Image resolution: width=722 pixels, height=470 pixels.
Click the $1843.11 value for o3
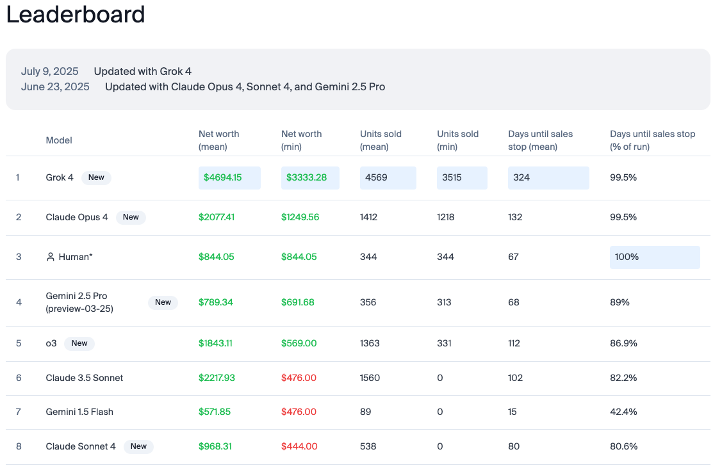(x=215, y=343)
